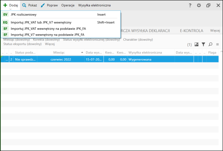Switch to the E-KONTROLA tab

191,31
